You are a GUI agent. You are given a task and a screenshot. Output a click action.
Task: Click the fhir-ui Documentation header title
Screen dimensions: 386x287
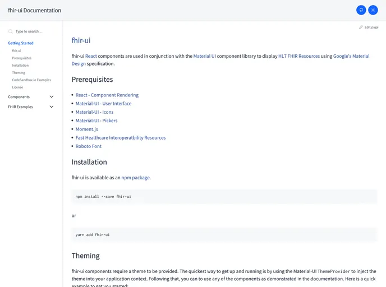(x=34, y=10)
